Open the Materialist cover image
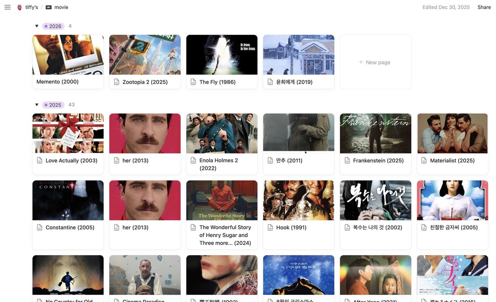This screenshot has width=496, height=302. 453,133
